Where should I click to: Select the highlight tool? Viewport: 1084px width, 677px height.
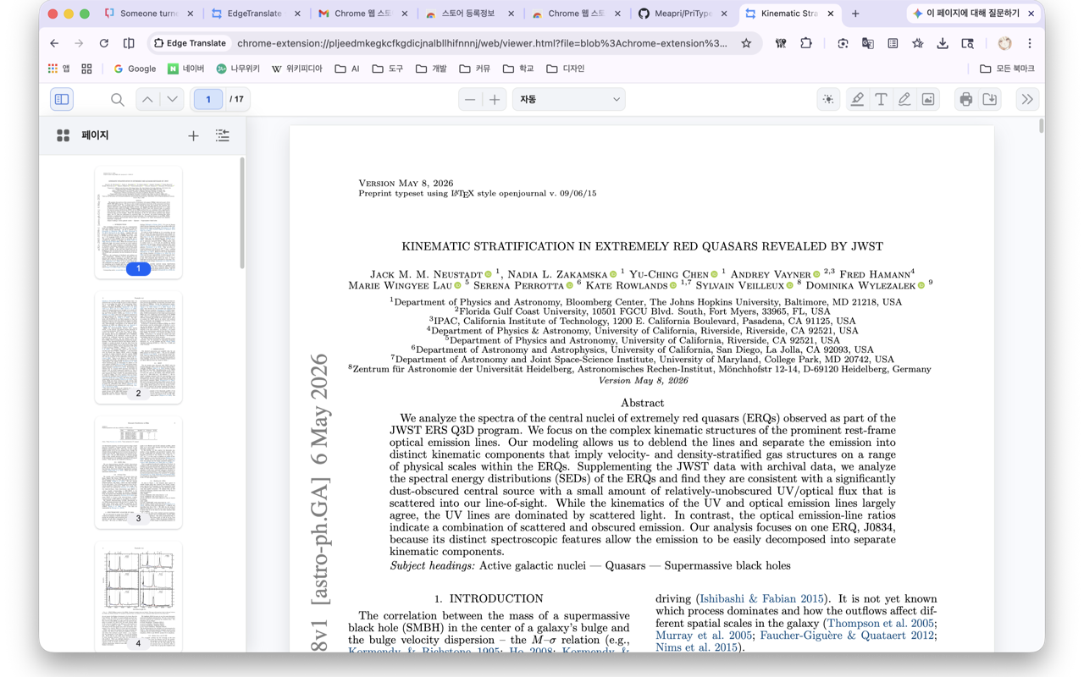857,100
